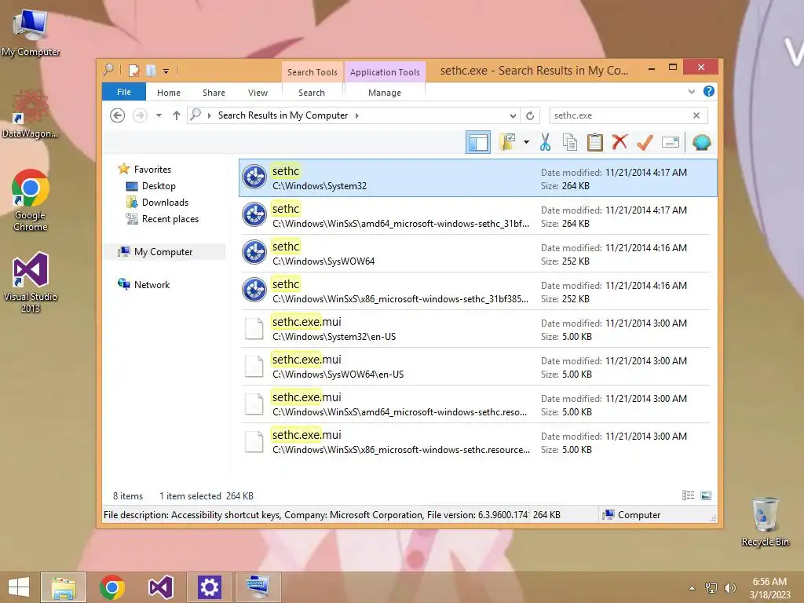
Task: Go back using the Back arrow
Action: (118, 115)
